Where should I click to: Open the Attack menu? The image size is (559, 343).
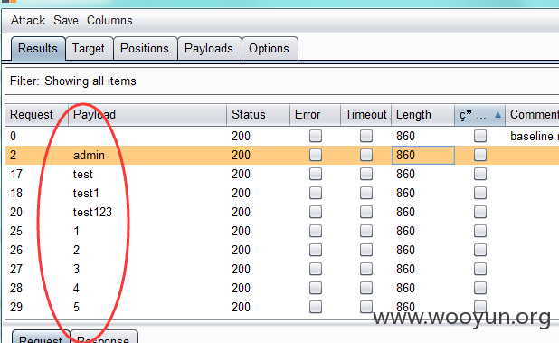(x=28, y=20)
